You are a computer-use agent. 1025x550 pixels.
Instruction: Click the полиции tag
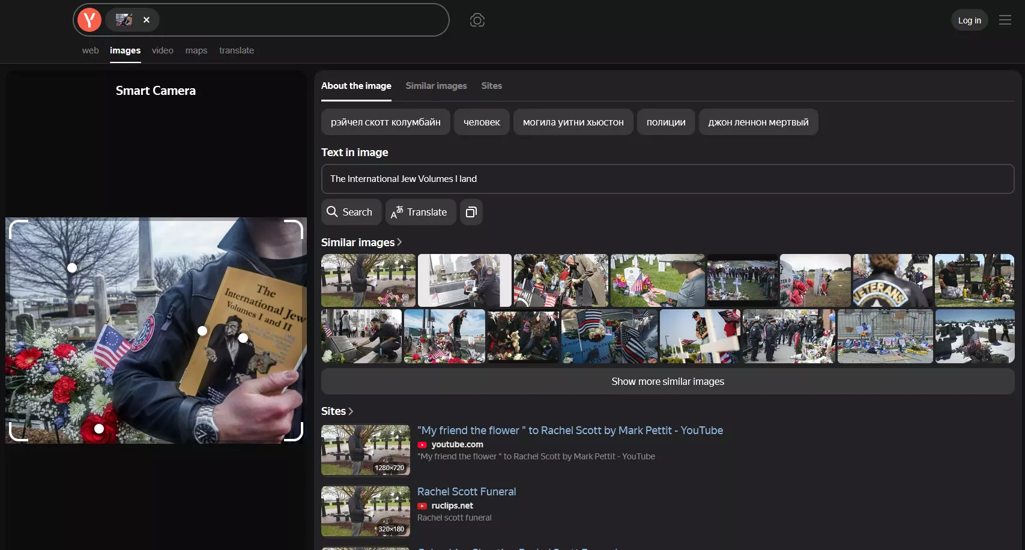tap(666, 122)
